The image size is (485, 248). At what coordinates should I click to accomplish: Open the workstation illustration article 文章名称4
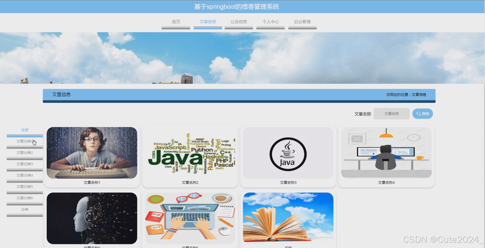click(386, 153)
